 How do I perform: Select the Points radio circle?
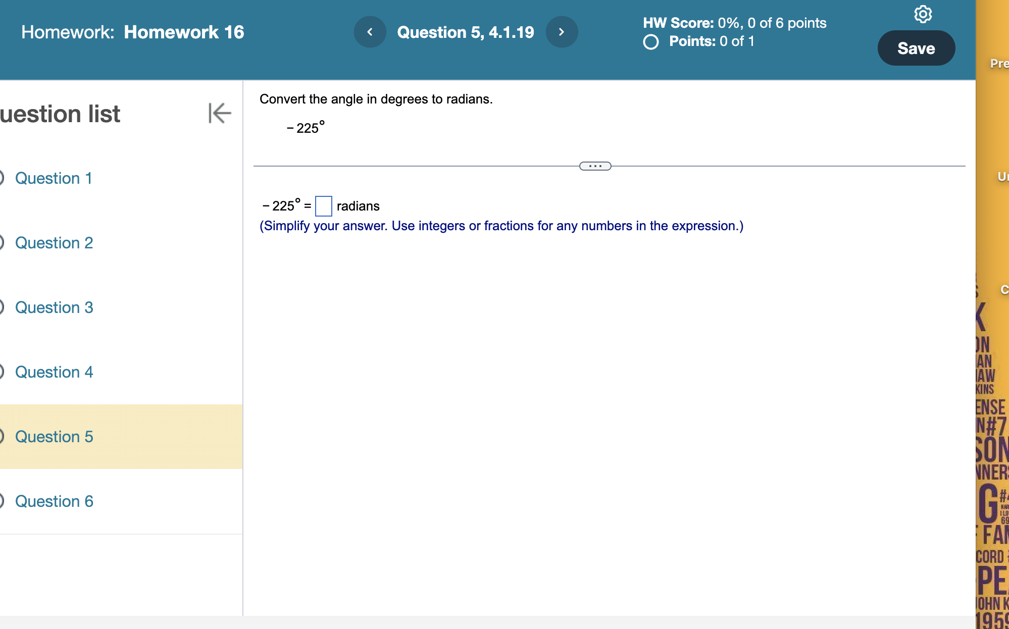tap(650, 42)
